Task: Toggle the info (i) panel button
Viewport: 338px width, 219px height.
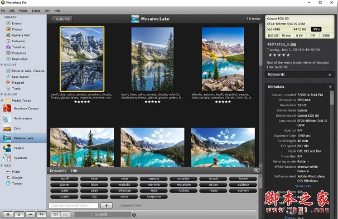Action: coord(19,214)
